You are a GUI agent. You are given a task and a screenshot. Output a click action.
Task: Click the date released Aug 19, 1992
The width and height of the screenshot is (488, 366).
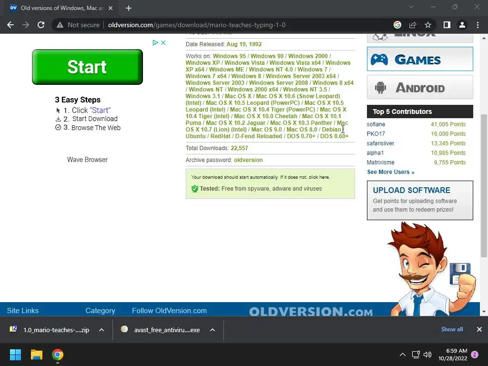click(x=244, y=44)
